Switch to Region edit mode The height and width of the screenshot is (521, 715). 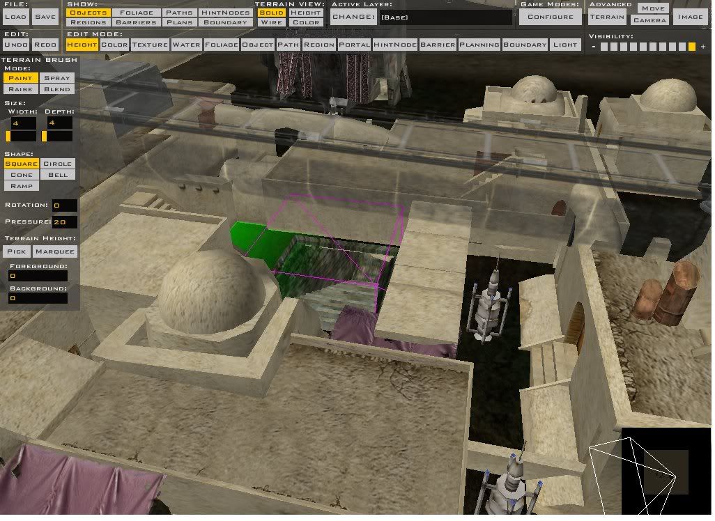coord(319,45)
